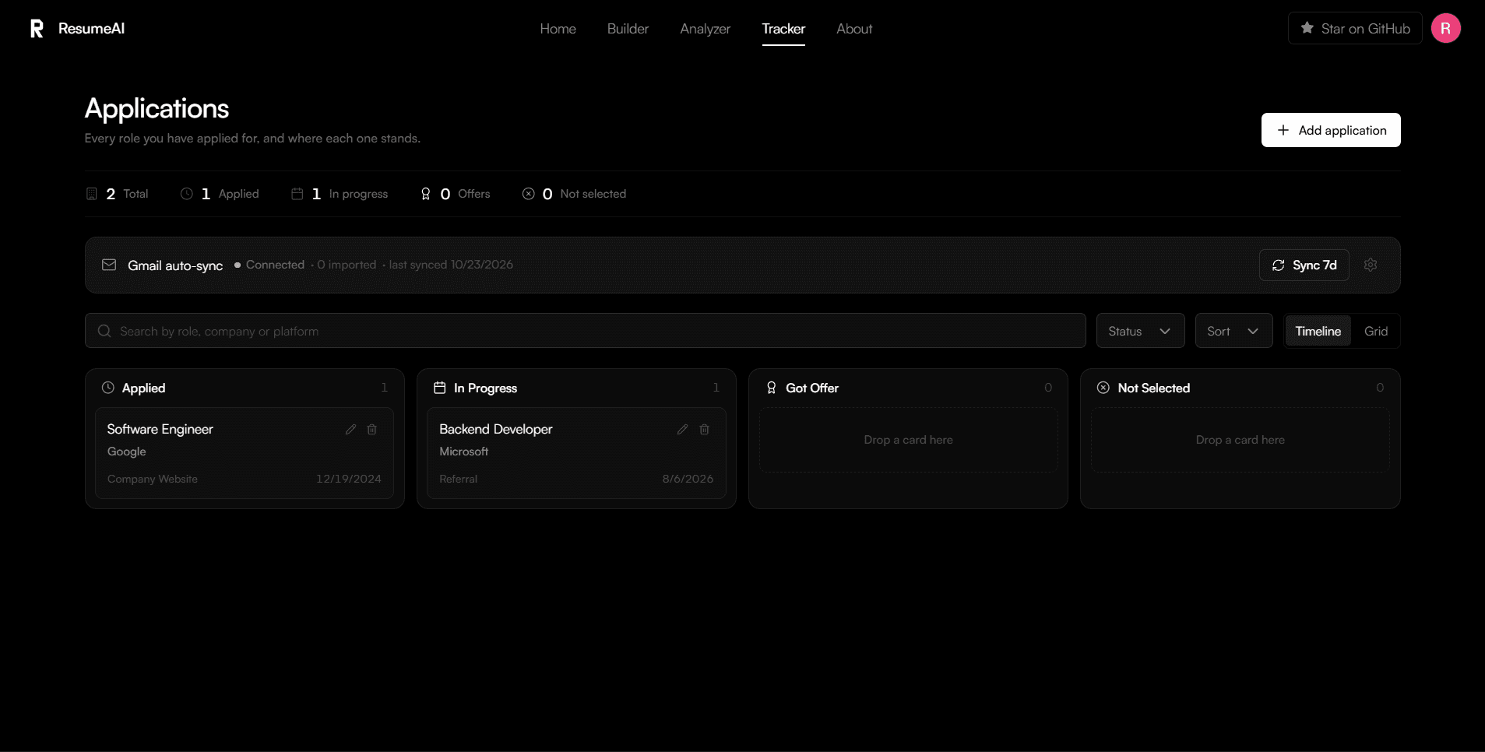This screenshot has height=752, width=1485.
Task: Go to the Home page
Action: (x=558, y=29)
